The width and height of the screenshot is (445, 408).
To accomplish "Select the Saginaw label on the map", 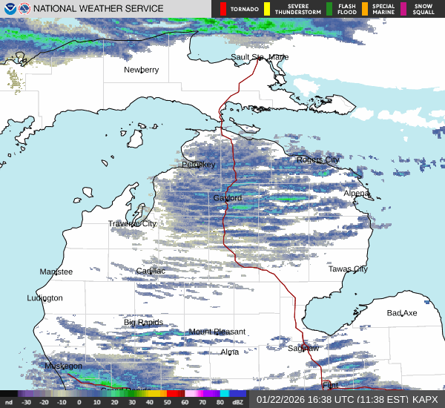I will coord(303,347).
